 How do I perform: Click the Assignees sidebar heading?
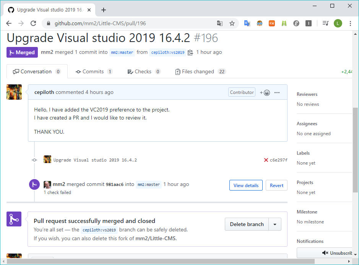[x=307, y=124]
